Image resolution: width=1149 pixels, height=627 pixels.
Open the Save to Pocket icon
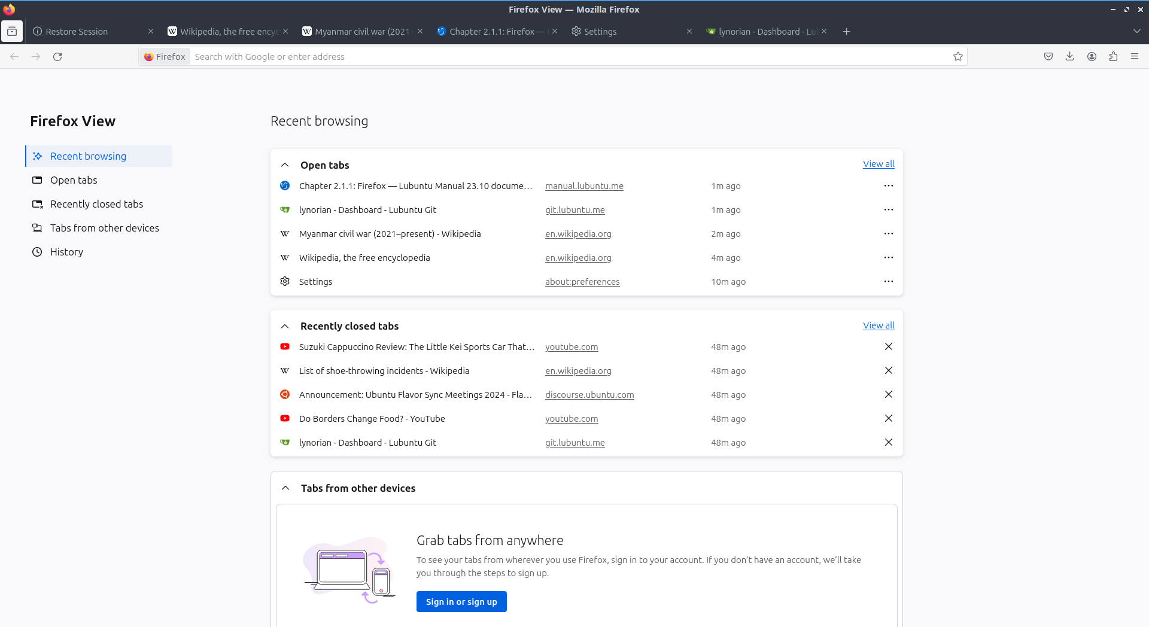[x=1048, y=57]
